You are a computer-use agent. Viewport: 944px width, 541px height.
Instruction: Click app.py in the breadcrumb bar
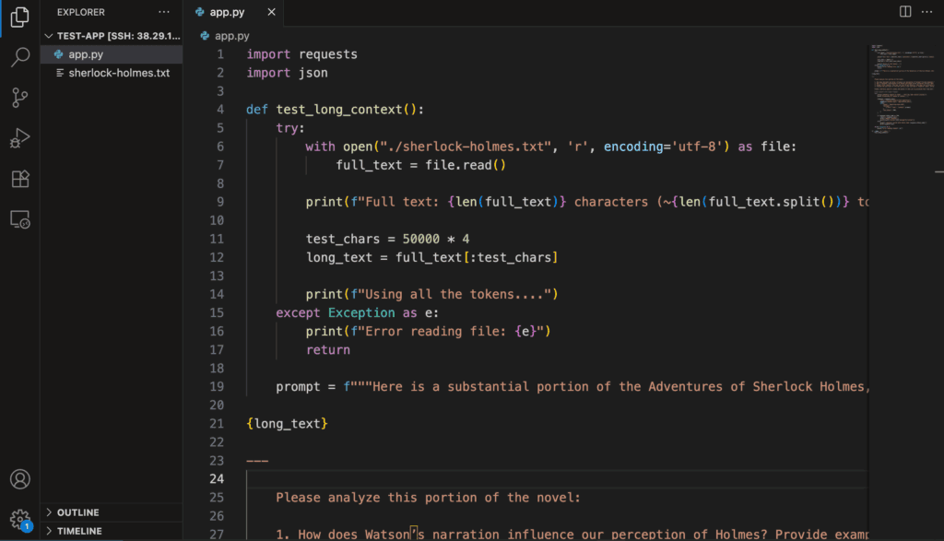pyautogui.click(x=231, y=35)
